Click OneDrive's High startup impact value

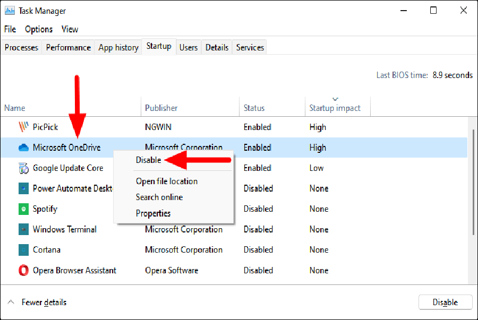pyautogui.click(x=318, y=148)
